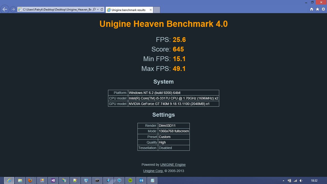Switch to Internet Explorer in taskbar
The width and height of the screenshot is (327, 184).
coord(9,180)
